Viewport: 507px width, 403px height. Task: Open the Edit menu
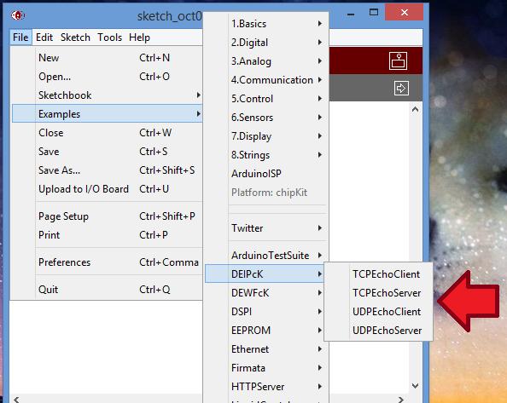coord(44,37)
